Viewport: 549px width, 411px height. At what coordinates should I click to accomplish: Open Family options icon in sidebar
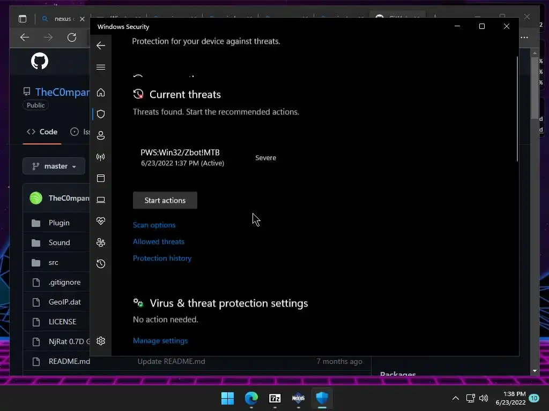[101, 242]
